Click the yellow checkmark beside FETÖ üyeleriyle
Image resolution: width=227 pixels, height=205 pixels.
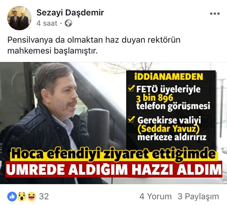pos(131,88)
